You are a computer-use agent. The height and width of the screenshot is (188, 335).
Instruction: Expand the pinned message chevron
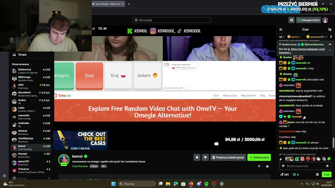330,50
